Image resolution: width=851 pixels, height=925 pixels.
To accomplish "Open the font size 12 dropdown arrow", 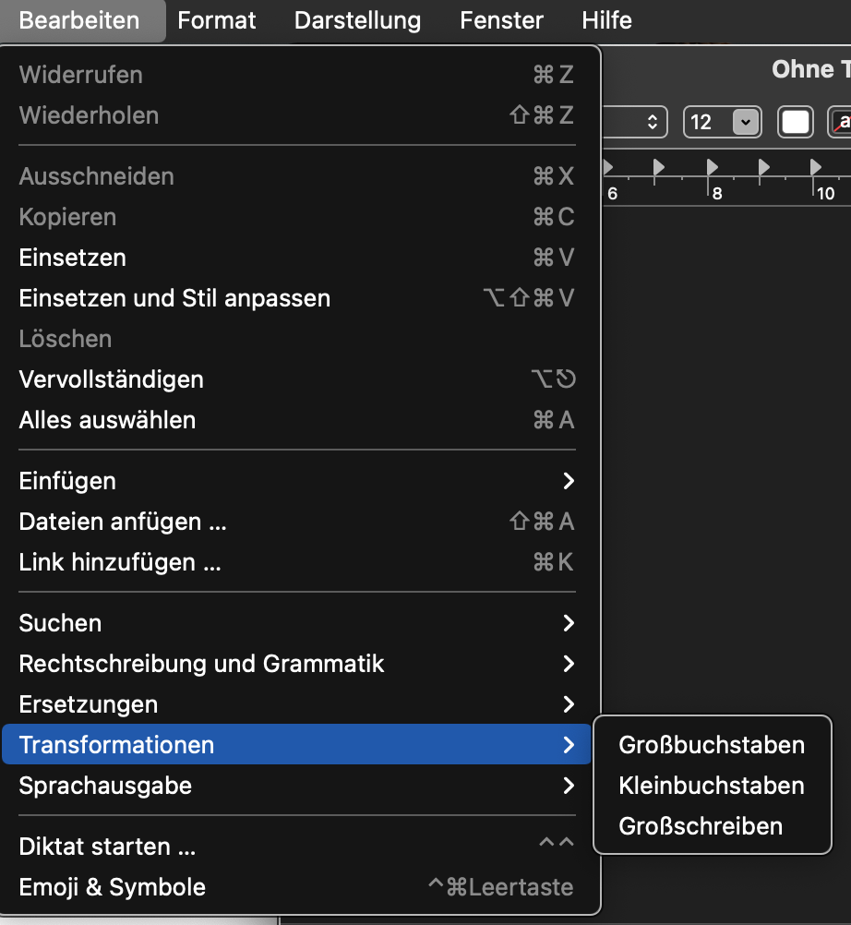I will click(745, 122).
